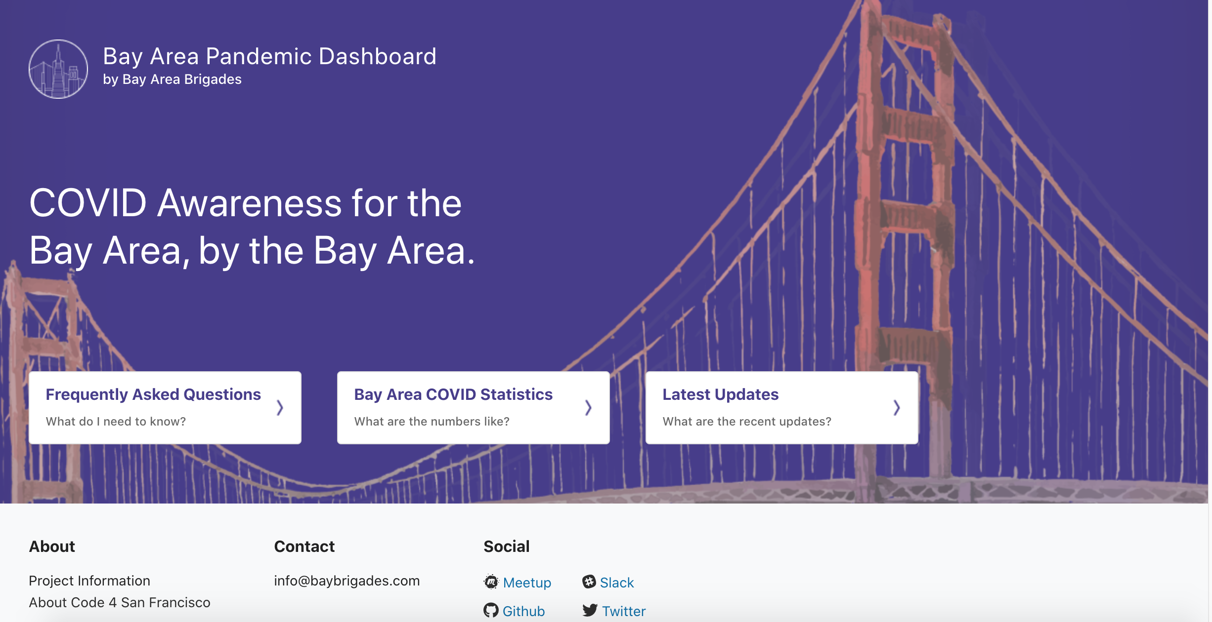Open the Frequently Asked Questions heading
Viewport: 1212px width, 622px height.
153,394
